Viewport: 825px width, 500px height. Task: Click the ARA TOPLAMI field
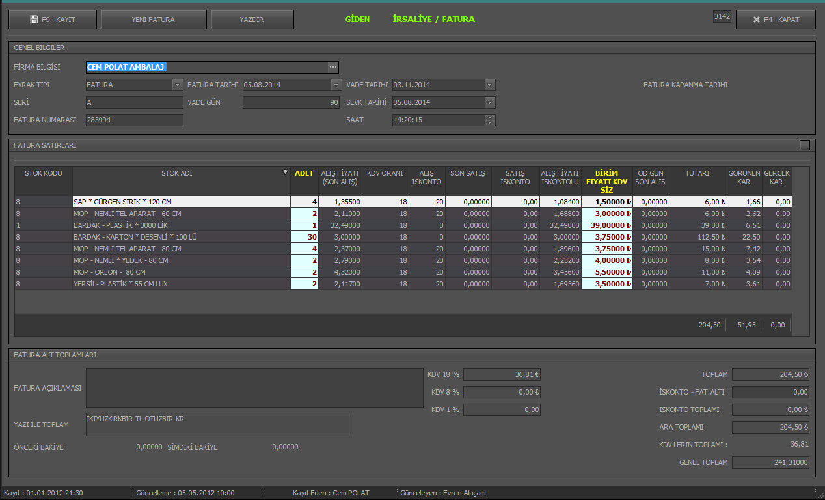771,427
